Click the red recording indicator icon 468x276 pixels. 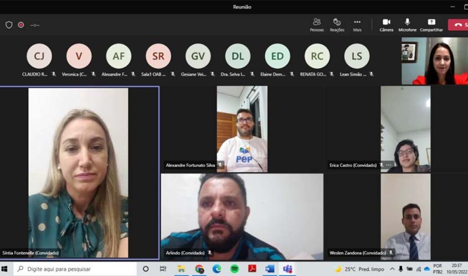(x=21, y=25)
